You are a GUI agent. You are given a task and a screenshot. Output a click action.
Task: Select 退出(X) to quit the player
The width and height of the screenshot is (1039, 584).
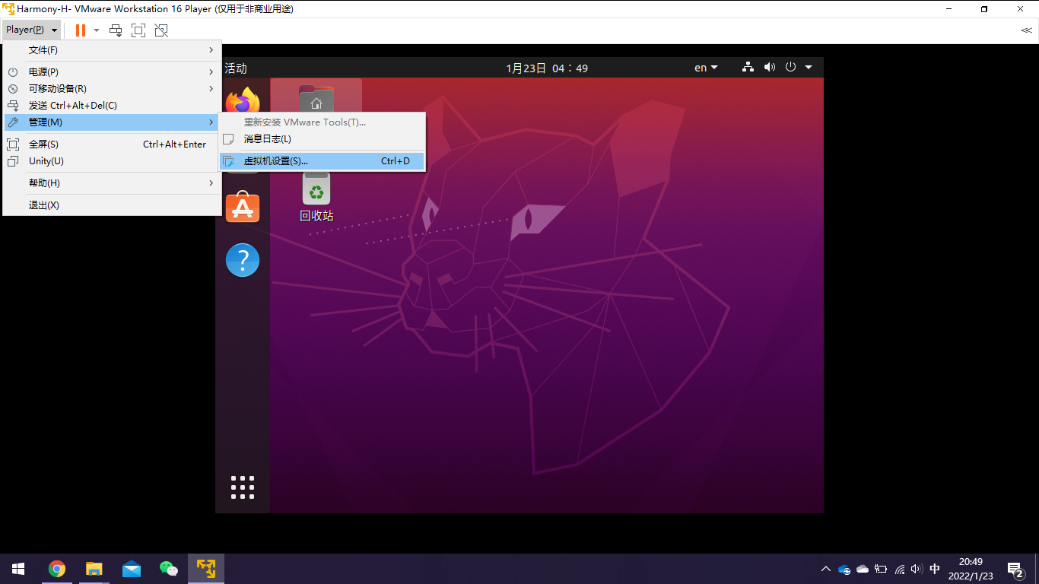[x=112, y=205]
